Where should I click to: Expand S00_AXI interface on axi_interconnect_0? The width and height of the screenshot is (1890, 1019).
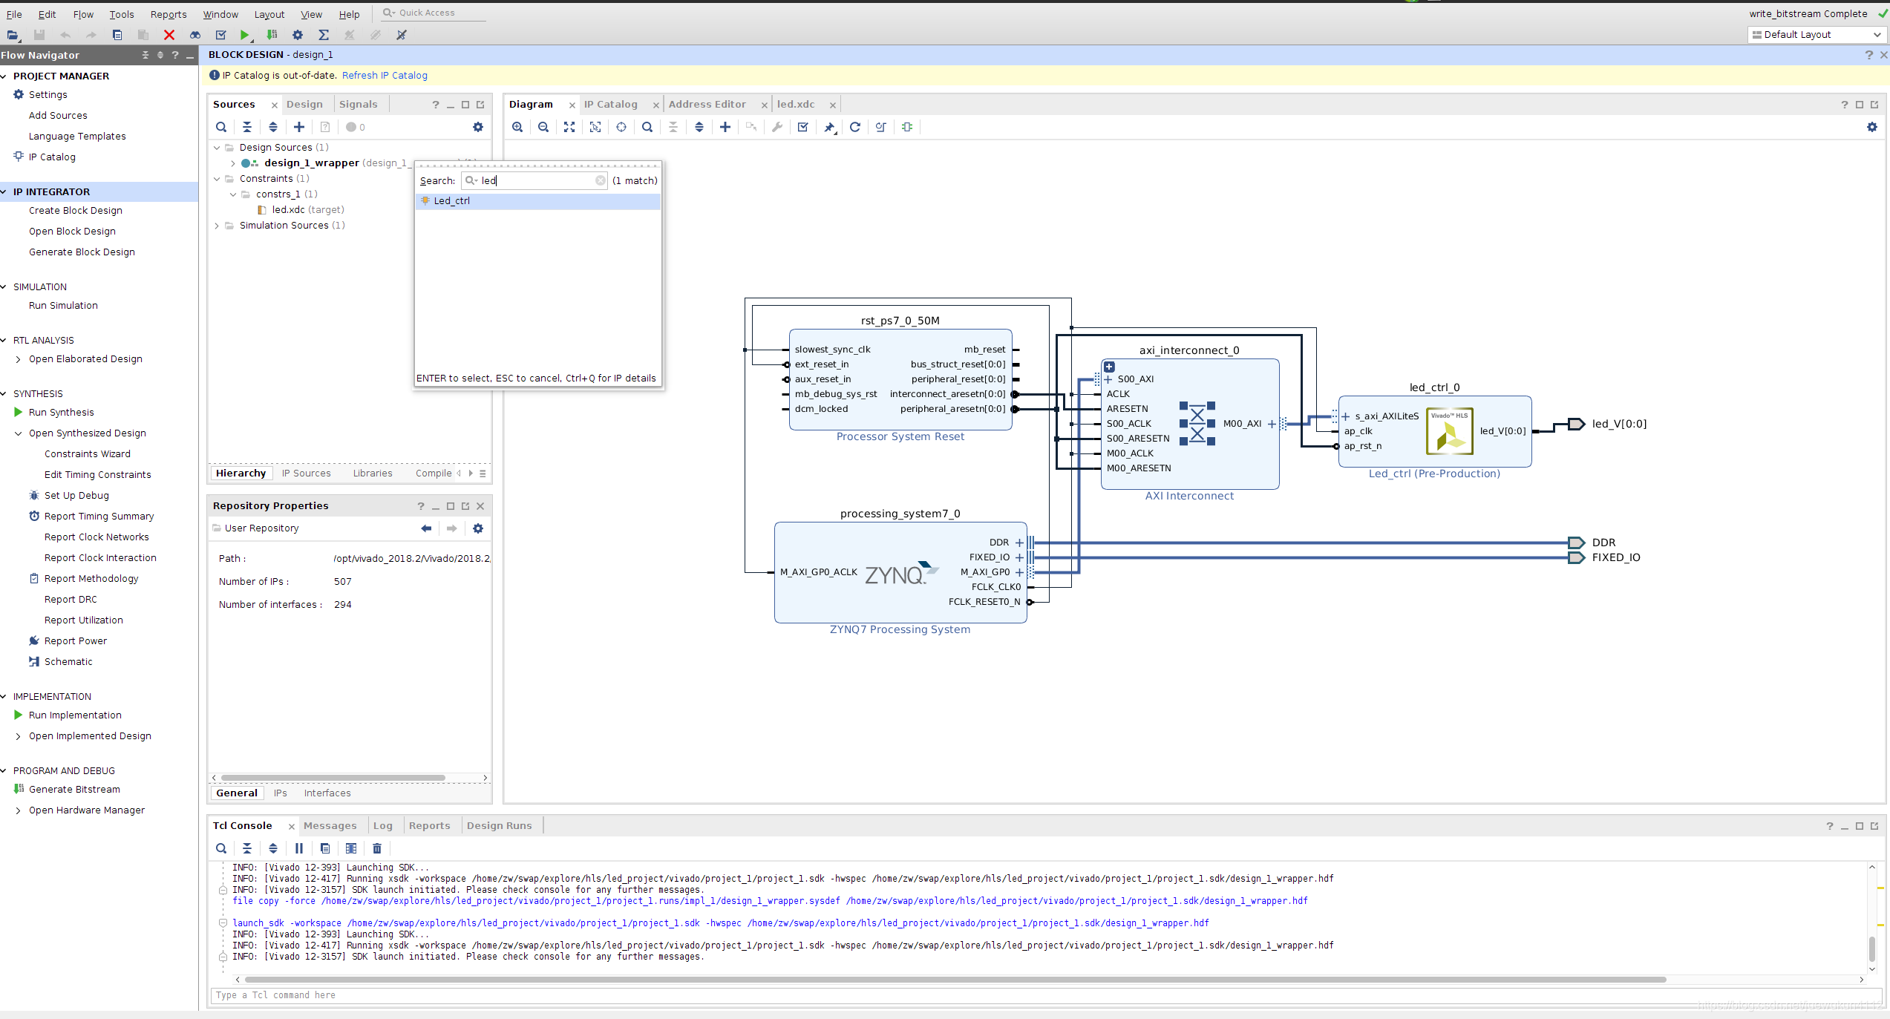pos(1108,379)
